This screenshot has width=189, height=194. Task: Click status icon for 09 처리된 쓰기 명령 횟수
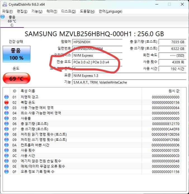point(6,140)
